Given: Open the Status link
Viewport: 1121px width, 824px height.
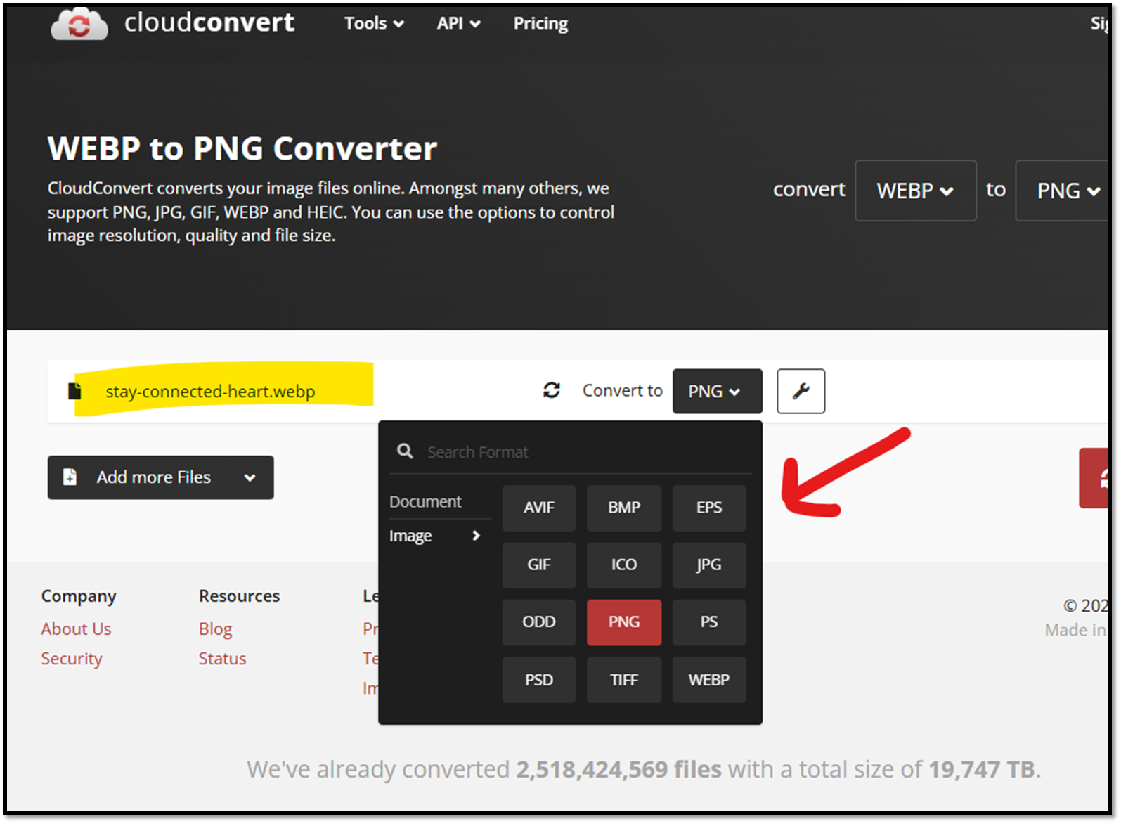Looking at the screenshot, I should pyautogui.click(x=222, y=659).
